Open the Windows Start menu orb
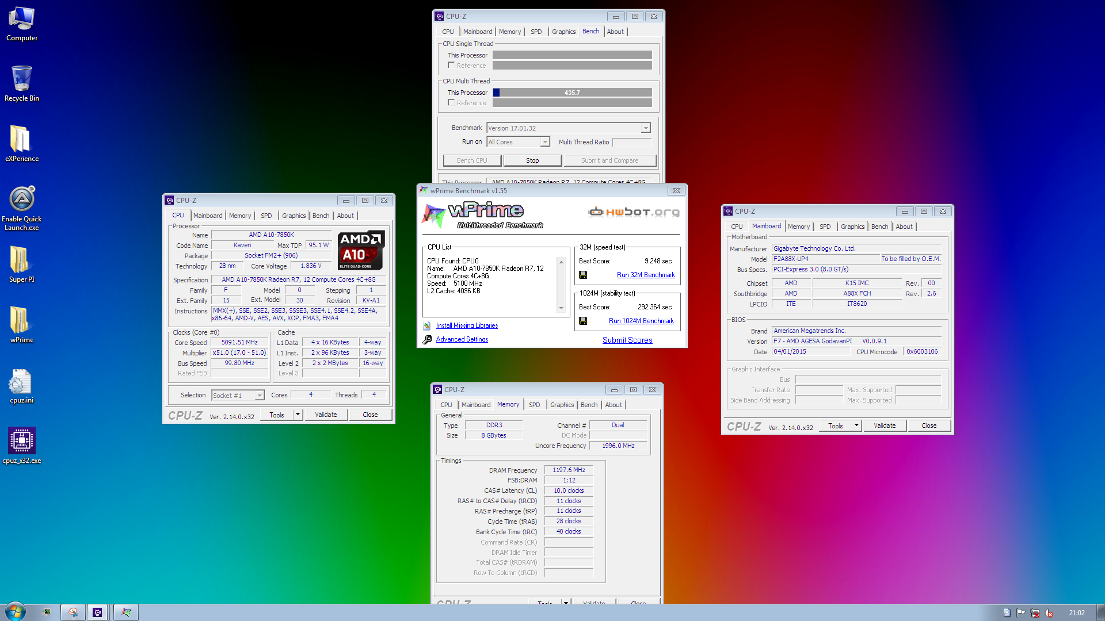1105x621 pixels. click(15, 612)
